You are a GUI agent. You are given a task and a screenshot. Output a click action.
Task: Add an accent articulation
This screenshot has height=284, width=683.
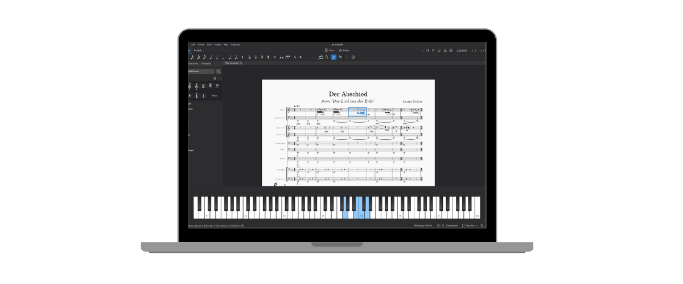point(301,57)
